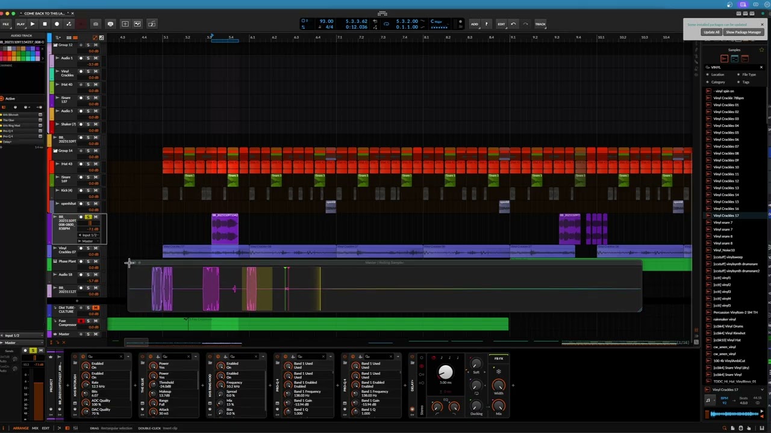Open the File Type filter in the browser
Screen dimensions: 771x433
[749, 75]
